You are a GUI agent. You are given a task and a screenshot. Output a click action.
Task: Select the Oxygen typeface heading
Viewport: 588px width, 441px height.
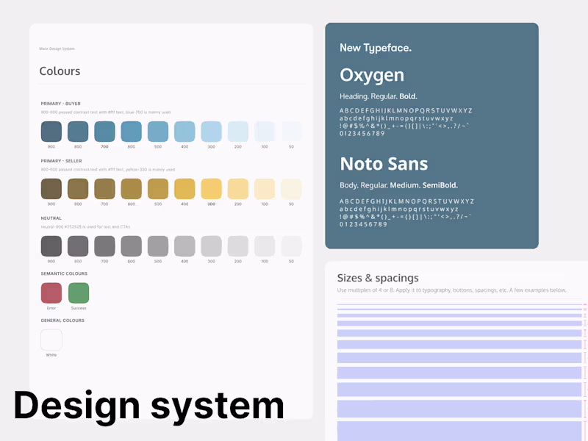pyautogui.click(x=371, y=74)
